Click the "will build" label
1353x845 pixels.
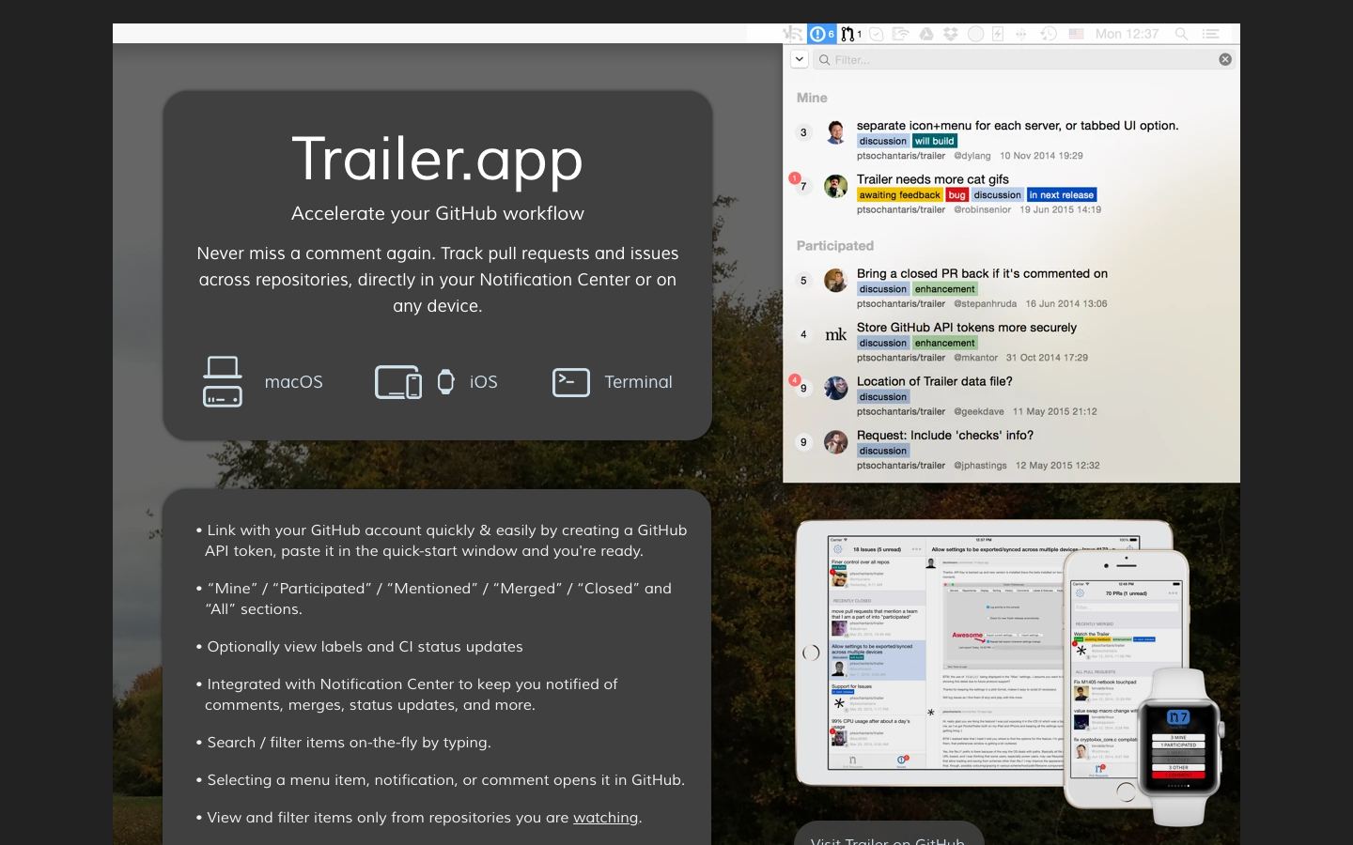click(935, 141)
